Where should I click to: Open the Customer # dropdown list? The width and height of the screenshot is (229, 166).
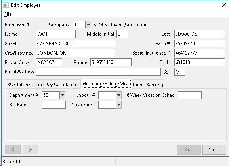[119, 105]
